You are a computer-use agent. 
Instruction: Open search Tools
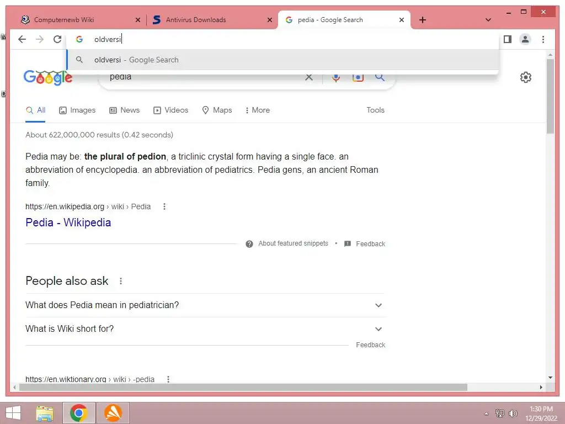tap(375, 110)
